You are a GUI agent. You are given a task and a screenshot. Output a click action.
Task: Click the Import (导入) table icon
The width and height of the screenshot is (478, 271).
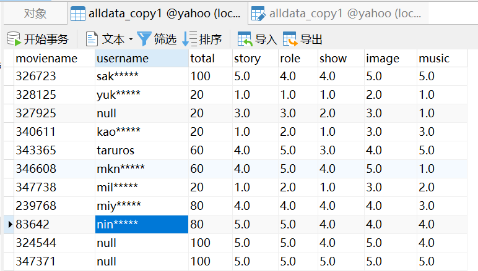245,39
